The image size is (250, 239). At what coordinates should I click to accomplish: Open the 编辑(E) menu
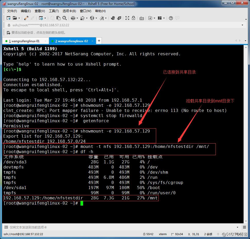tap(26, 11)
